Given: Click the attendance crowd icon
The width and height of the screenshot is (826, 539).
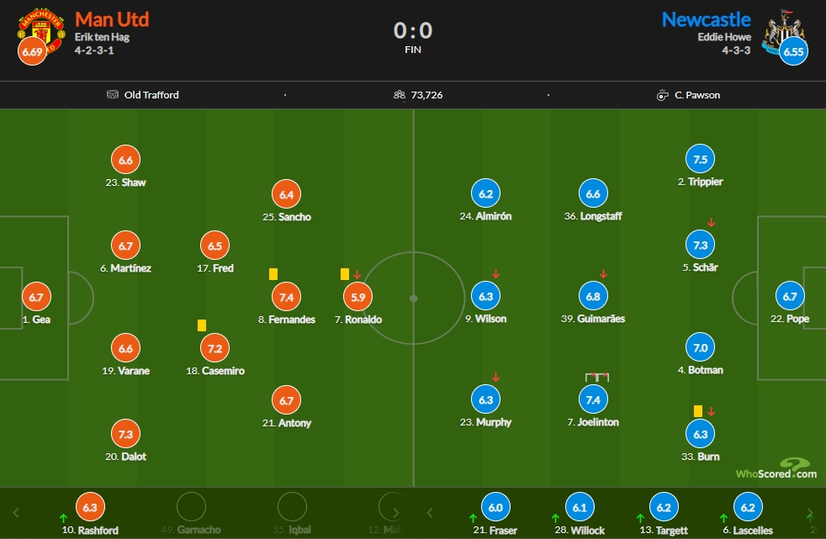Looking at the screenshot, I should (x=400, y=95).
